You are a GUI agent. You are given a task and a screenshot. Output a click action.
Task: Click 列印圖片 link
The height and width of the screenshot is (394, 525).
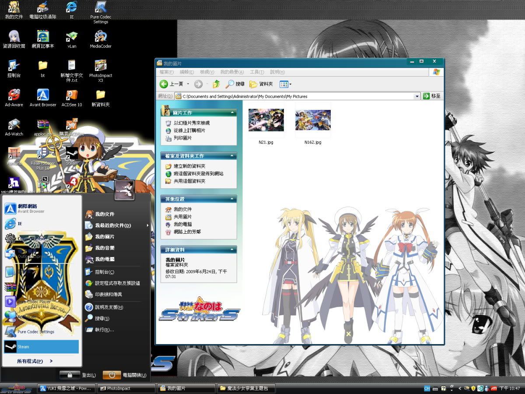click(x=182, y=138)
